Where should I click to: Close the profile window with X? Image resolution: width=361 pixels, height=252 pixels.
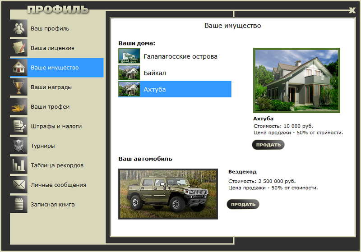pos(352,10)
